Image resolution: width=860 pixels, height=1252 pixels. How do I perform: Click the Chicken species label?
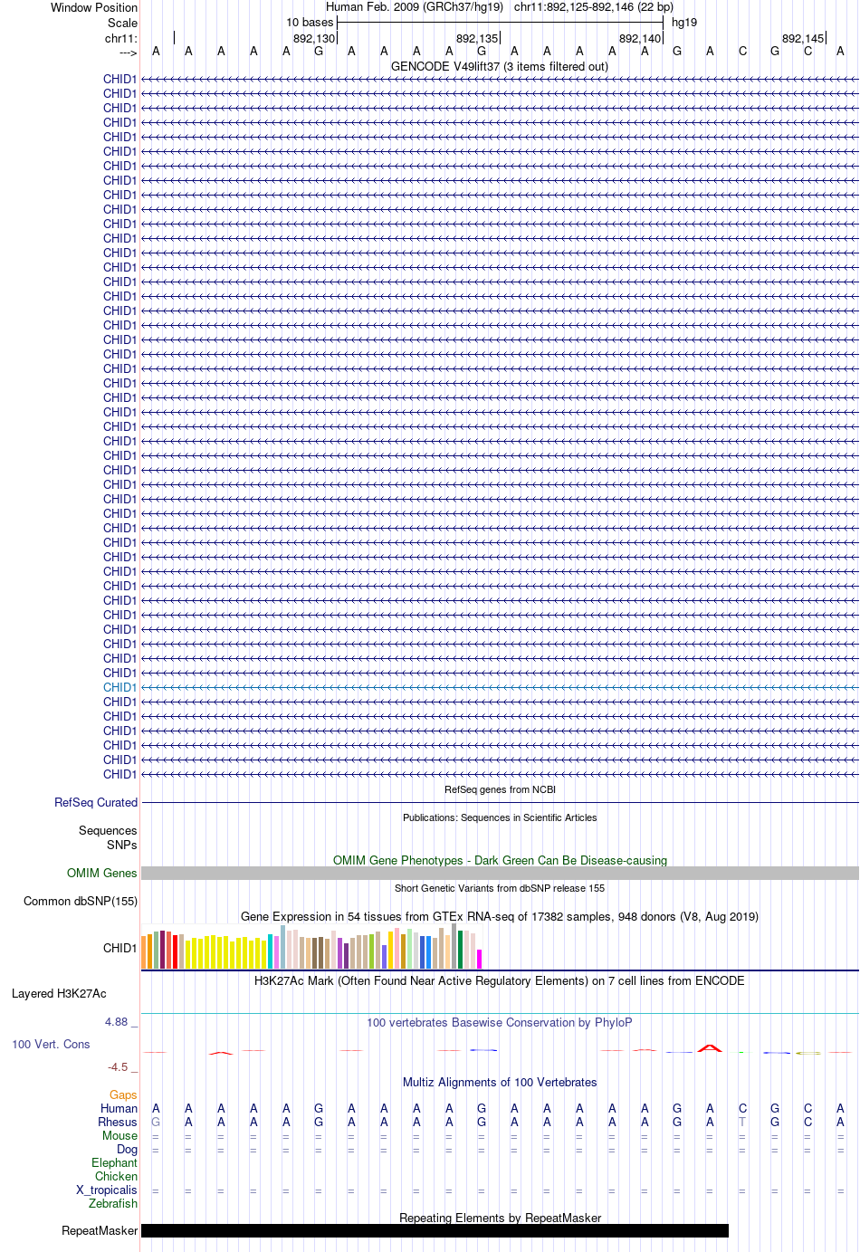tap(117, 1176)
